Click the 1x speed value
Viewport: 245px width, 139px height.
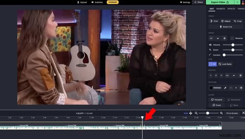click(x=218, y=38)
